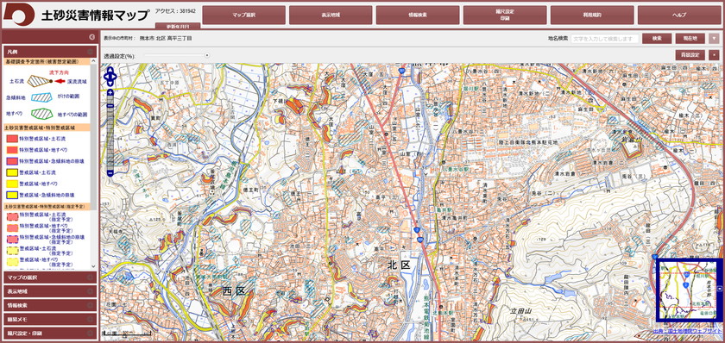
Task: Expand the 表示地域 sidebar section
Action: (x=50, y=291)
